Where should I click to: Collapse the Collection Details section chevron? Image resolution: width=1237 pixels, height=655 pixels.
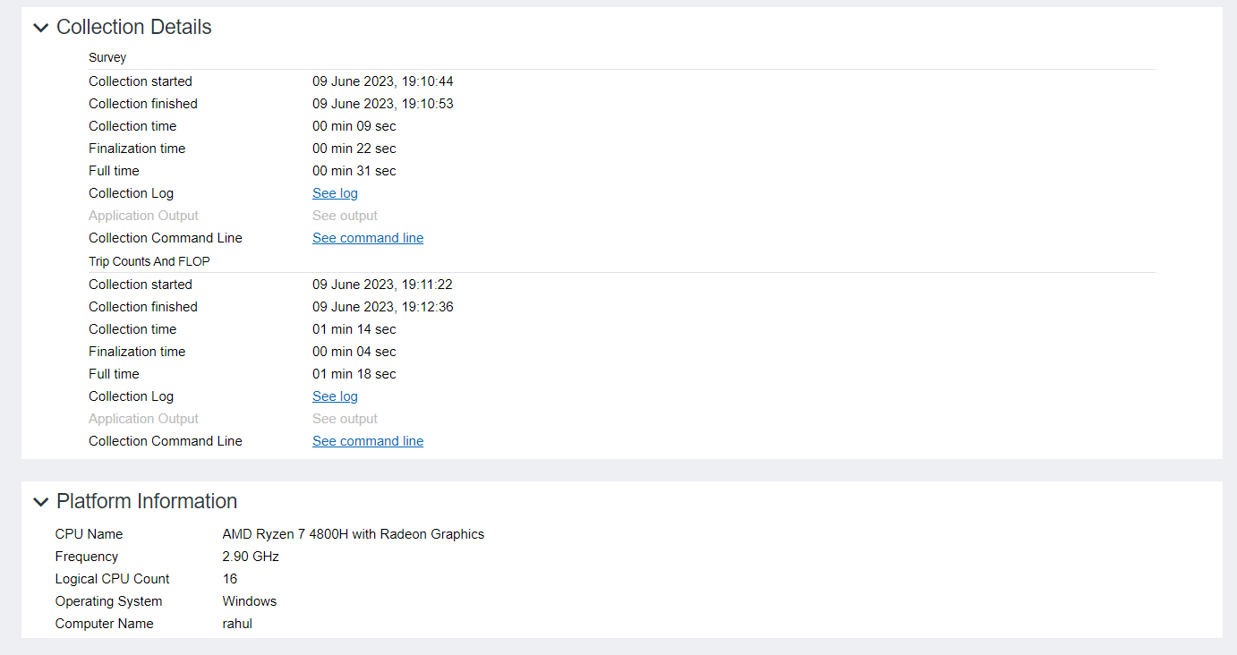40,28
